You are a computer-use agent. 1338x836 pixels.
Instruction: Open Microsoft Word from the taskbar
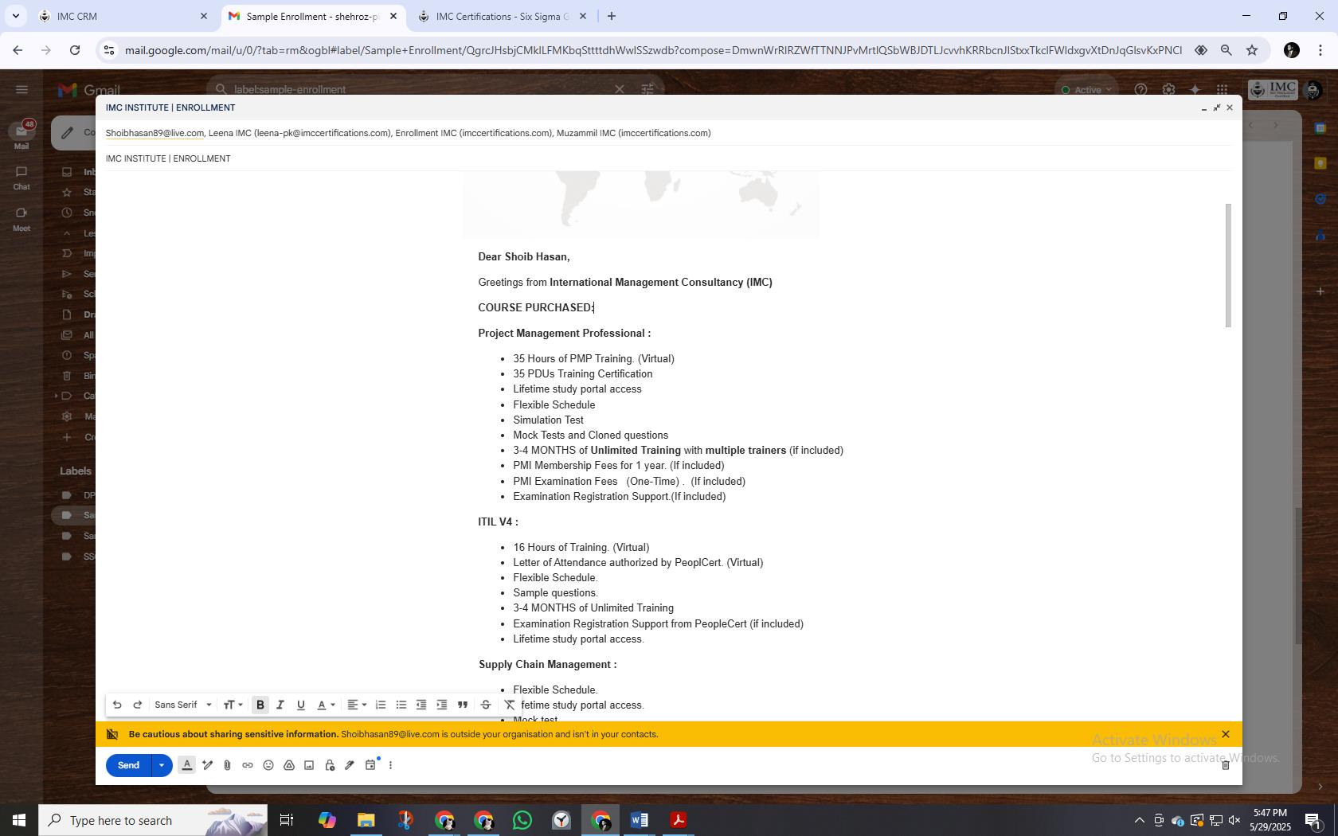click(x=640, y=820)
